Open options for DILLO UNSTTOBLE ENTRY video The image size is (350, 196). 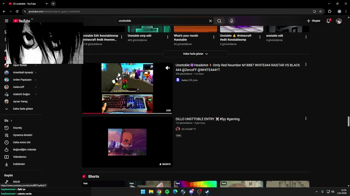[x=306, y=118]
